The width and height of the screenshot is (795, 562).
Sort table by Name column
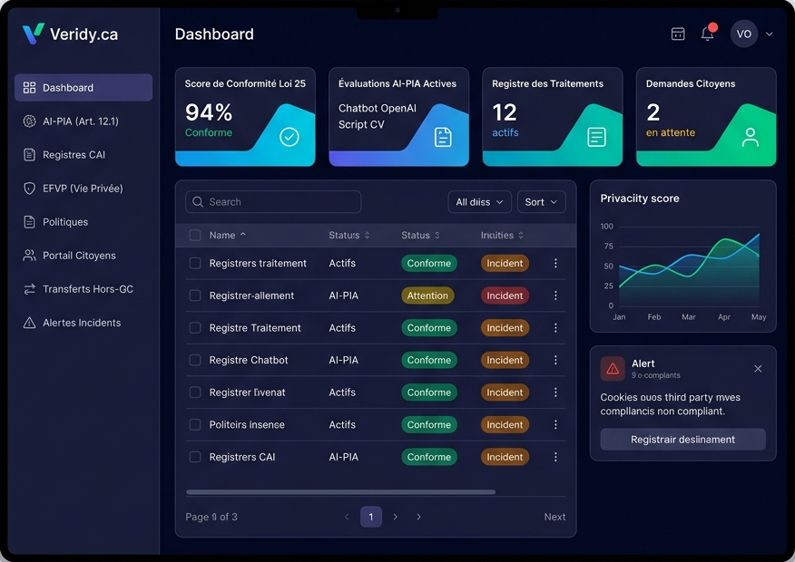(228, 235)
